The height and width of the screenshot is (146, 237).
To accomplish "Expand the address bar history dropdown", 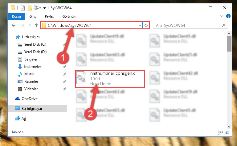I will tap(140, 25).
